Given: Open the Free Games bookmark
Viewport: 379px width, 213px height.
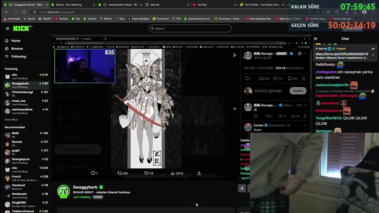Looking at the screenshot, I should coord(161,19).
